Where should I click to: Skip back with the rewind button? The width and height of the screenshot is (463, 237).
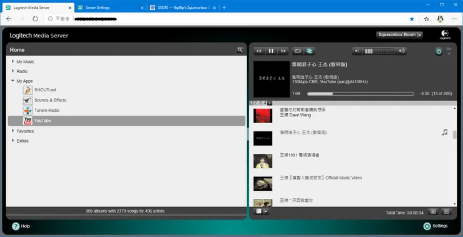click(259, 51)
